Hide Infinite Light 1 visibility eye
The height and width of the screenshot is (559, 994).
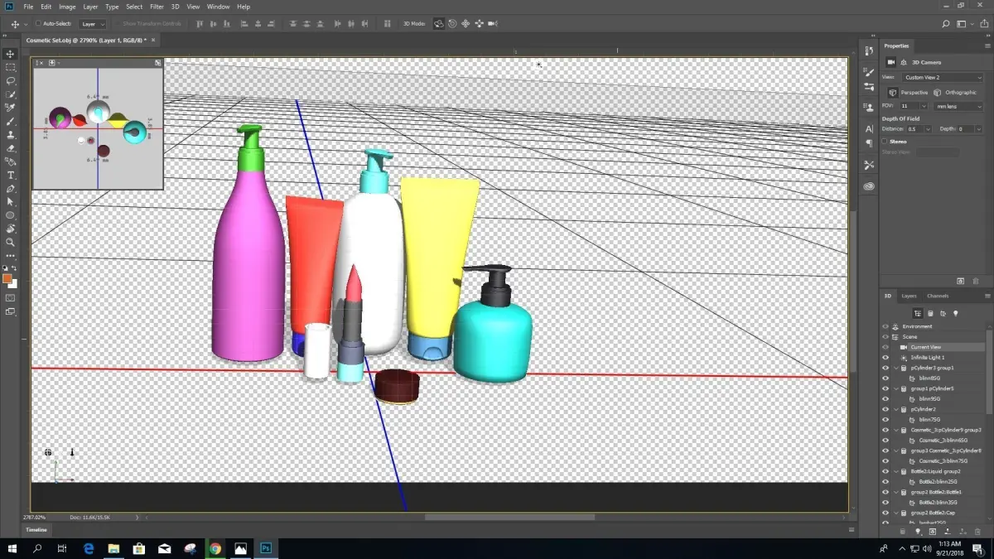point(885,357)
